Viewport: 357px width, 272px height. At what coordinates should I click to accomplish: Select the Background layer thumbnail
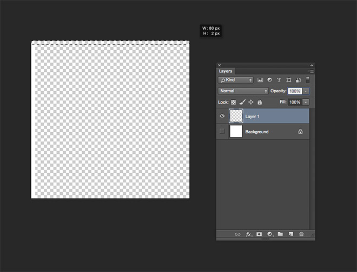236,132
